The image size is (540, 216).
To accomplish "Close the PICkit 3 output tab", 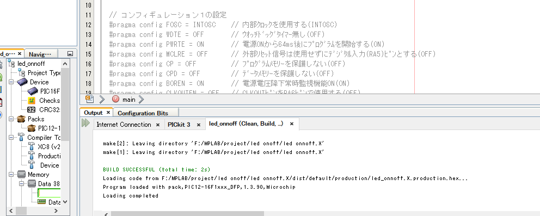I will click(198, 125).
